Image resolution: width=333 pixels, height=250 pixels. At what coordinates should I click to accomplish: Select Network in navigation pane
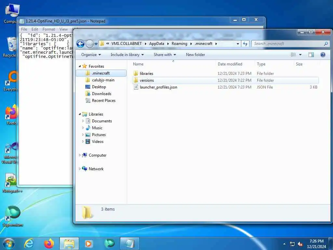[x=96, y=169]
